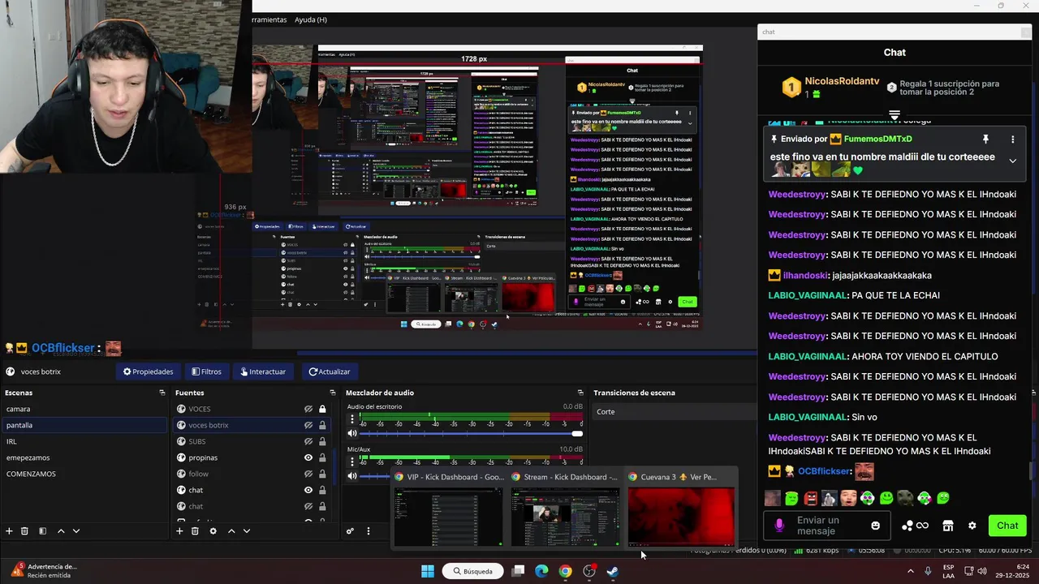This screenshot has height=584, width=1039.
Task: Add a new source in Fuentes footer
Action: [x=179, y=531]
